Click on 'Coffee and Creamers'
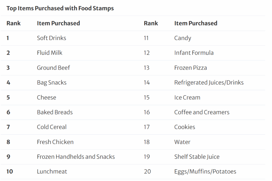Viewport: 272px width, 181px height. tap(202, 112)
